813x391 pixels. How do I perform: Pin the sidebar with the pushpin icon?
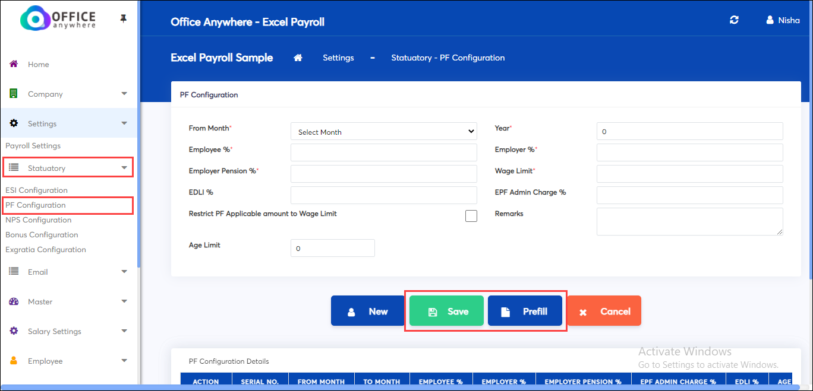click(123, 19)
